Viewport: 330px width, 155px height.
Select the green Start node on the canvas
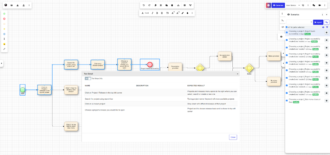22,90
